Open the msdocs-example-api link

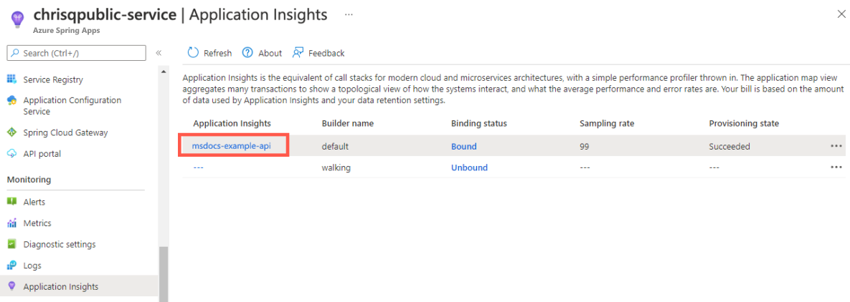(x=232, y=146)
